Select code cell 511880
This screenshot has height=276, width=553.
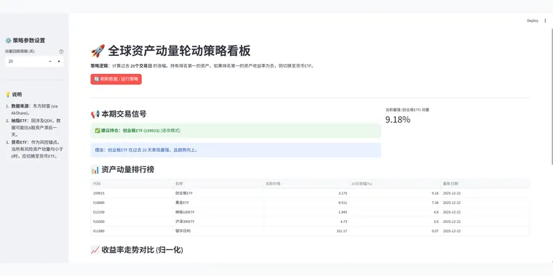click(x=132, y=231)
